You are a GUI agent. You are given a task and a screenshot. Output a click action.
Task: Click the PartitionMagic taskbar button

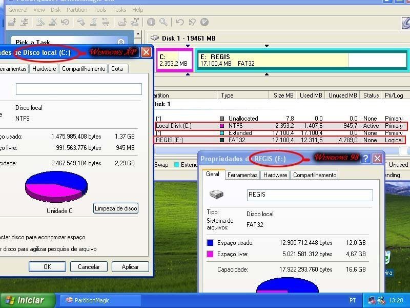tap(100, 300)
